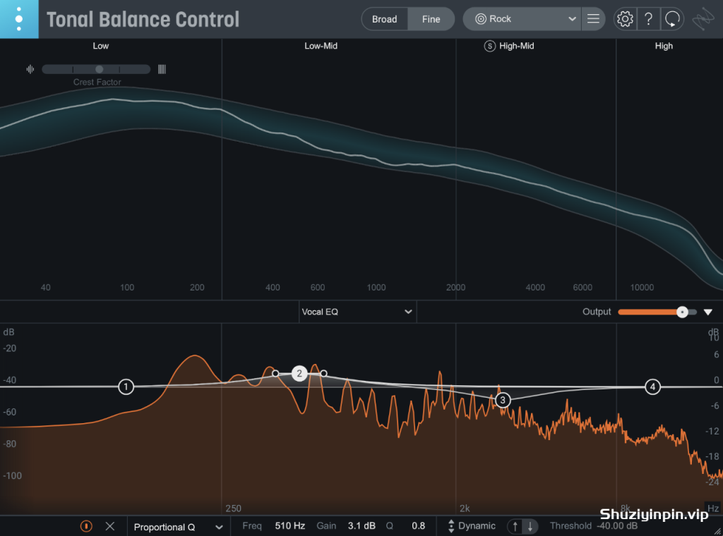This screenshot has height=536, width=723.
Task: Open the Proportional Q filter type dropdown
Action: (177, 527)
